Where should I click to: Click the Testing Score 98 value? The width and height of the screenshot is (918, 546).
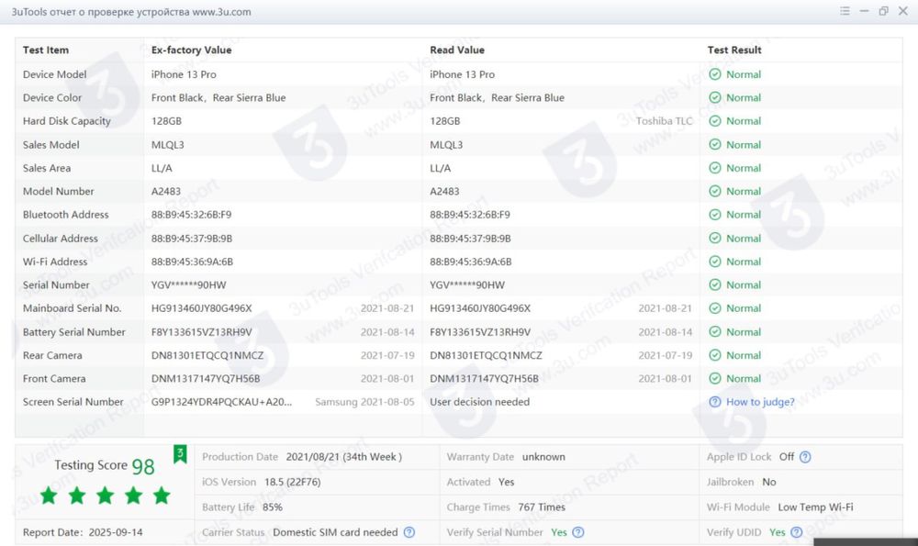point(143,466)
